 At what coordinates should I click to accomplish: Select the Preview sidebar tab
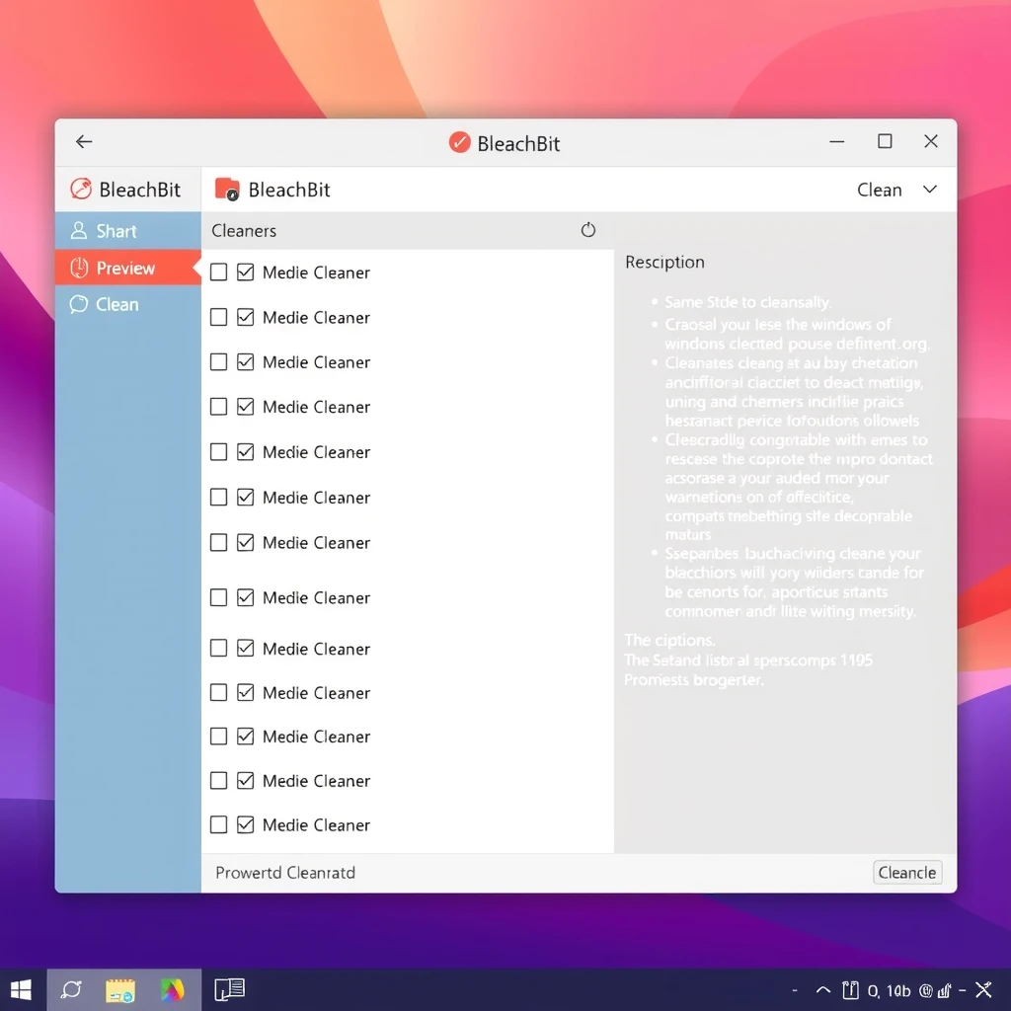click(x=127, y=268)
